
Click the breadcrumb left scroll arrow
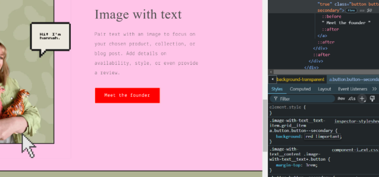click(x=272, y=79)
